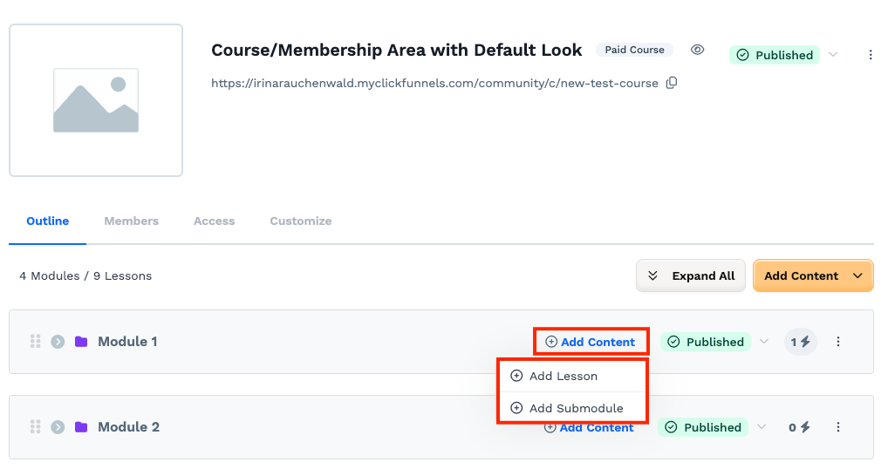Open the Customize tab
Viewport: 888px width, 469px height.
pos(301,221)
